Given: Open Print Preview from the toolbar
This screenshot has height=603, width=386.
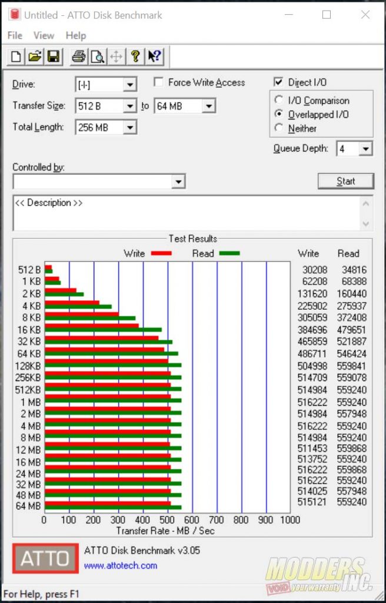Looking at the screenshot, I should 97,57.
